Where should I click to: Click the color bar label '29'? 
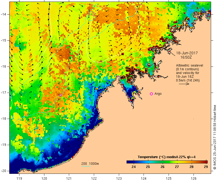point(206,167)
